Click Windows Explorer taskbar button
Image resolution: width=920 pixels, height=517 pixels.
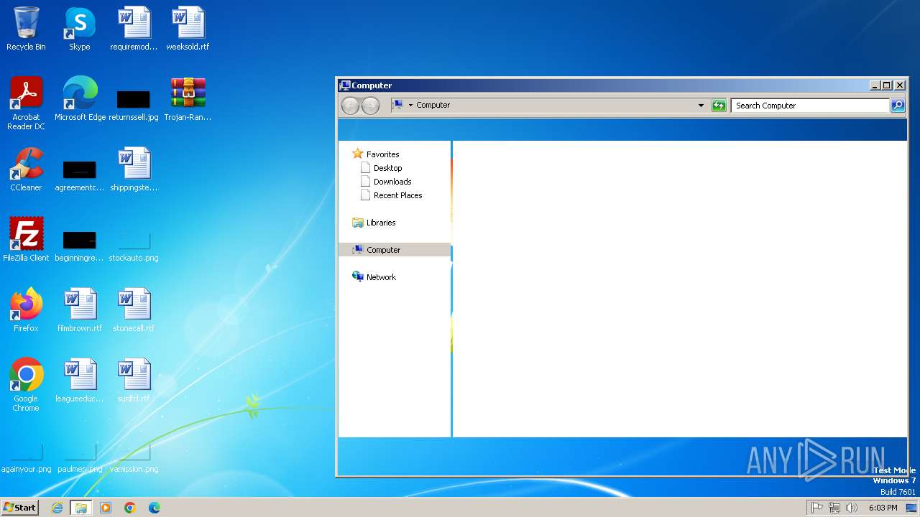pos(81,508)
